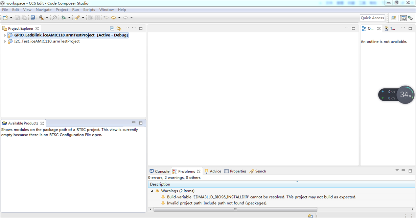The height and width of the screenshot is (218, 416).
Task: Click the green Debug bug icon
Action: point(64,18)
